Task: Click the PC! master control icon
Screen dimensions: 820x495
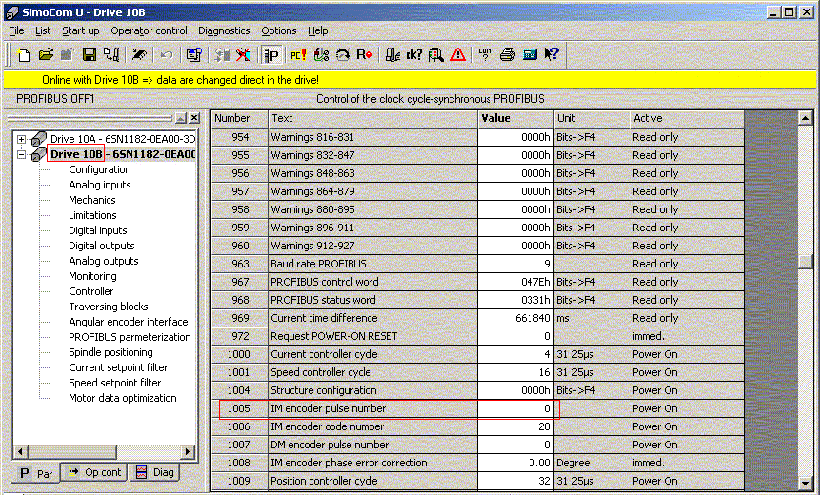Action: [x=299, y=54]
